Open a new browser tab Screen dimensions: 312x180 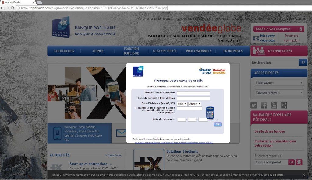pos(39,2)
